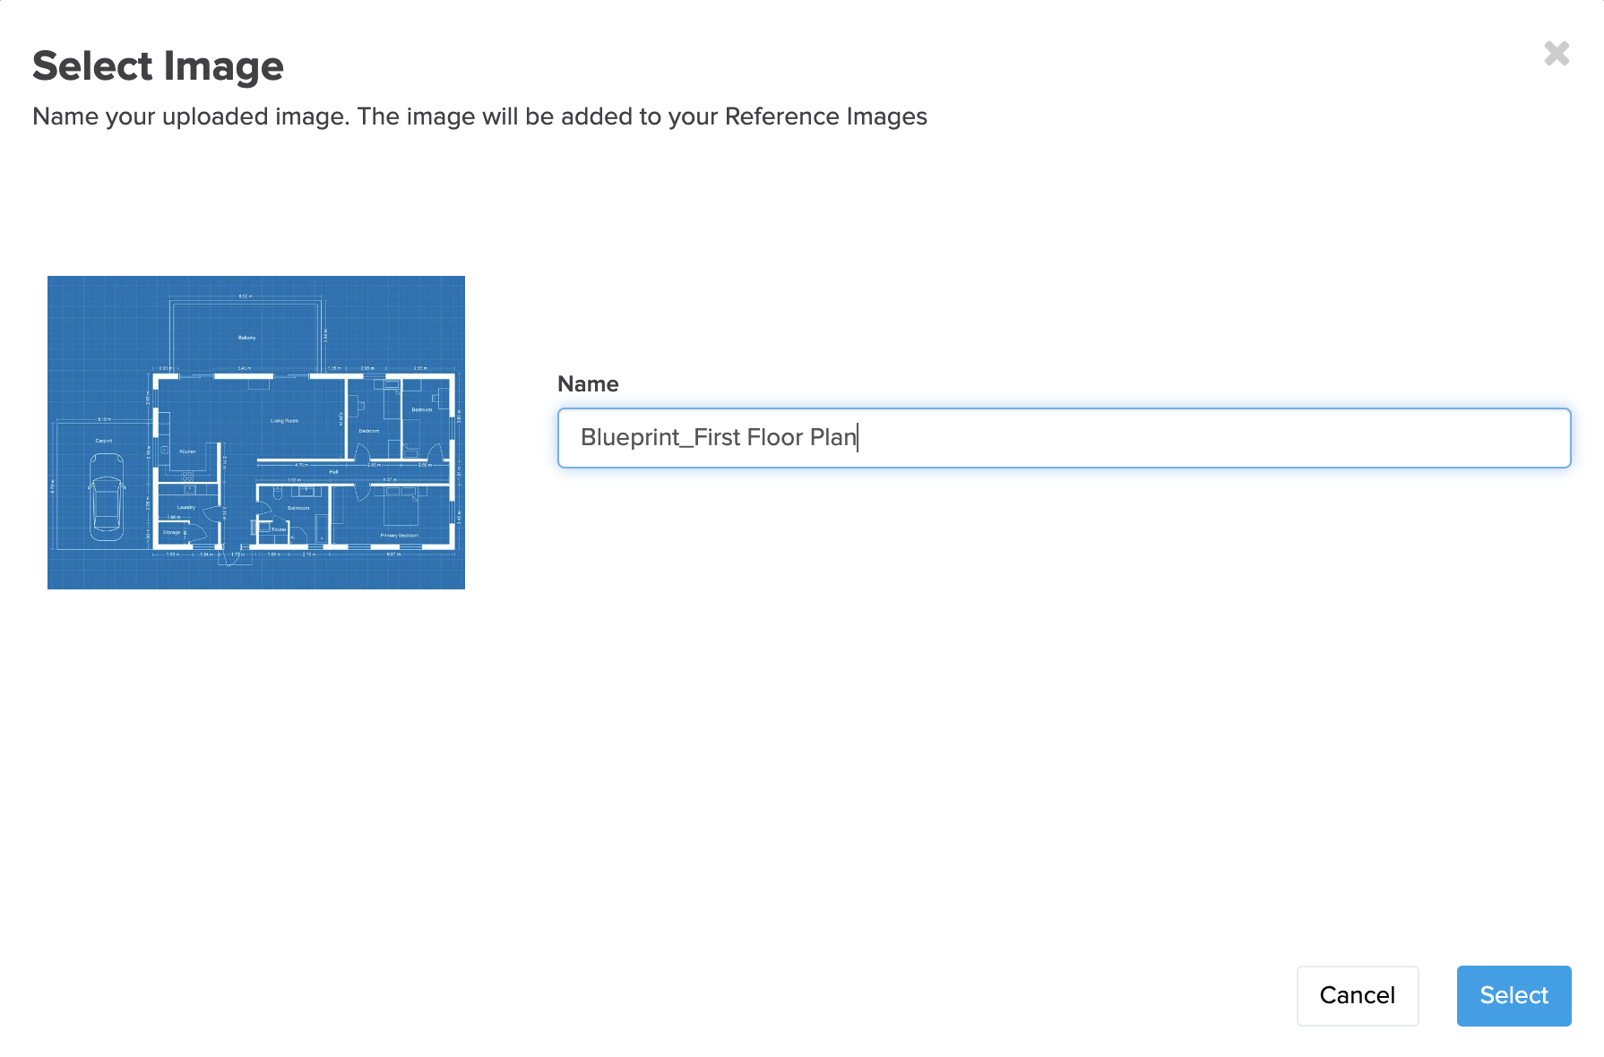The image size is (1604, 1057).
Task: Click the word Blueprint in the Name field
Action: [x=630, y=437]
